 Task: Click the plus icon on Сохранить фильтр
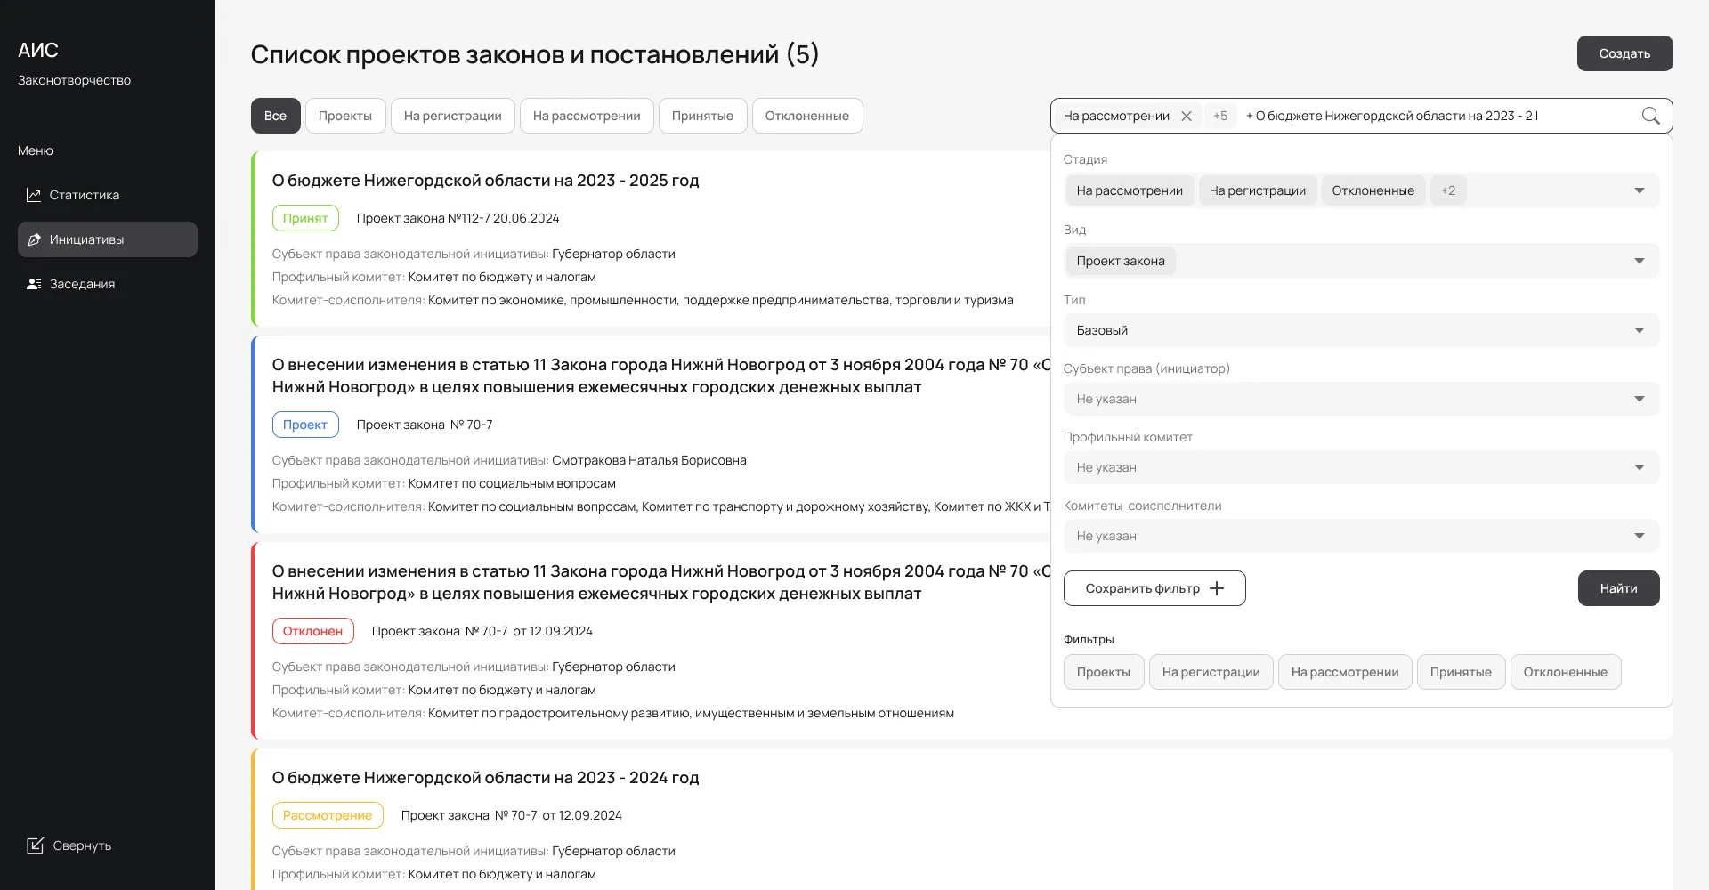pyautogui.click(x=1219, y=587)
